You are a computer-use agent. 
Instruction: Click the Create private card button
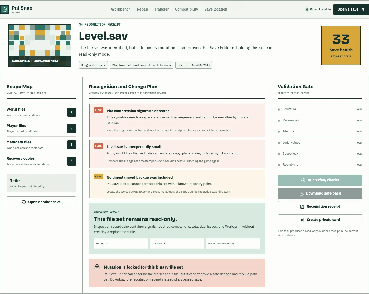[320, 220]
